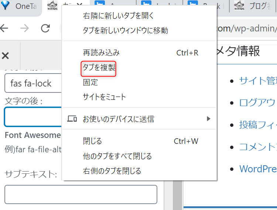277x210 pixels.
Task: Click the vertical scrollbar track
Action: (177, 195)
